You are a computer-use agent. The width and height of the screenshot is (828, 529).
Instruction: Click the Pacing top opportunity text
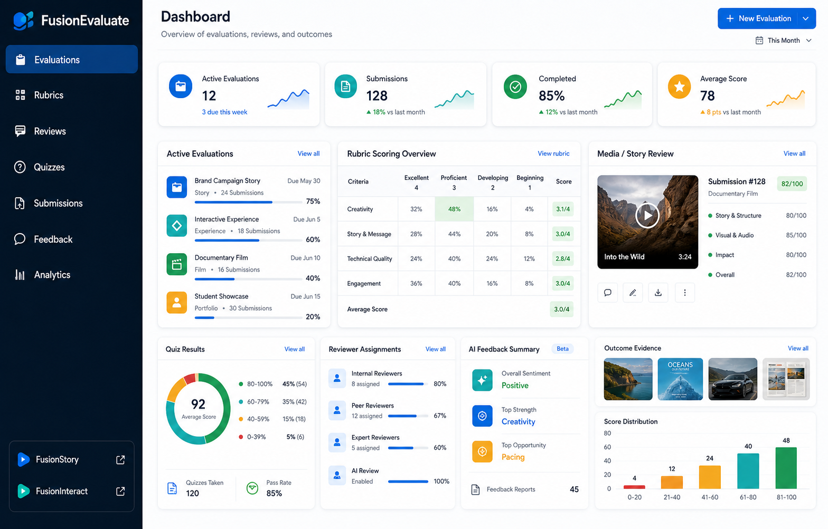click(513, 457)
